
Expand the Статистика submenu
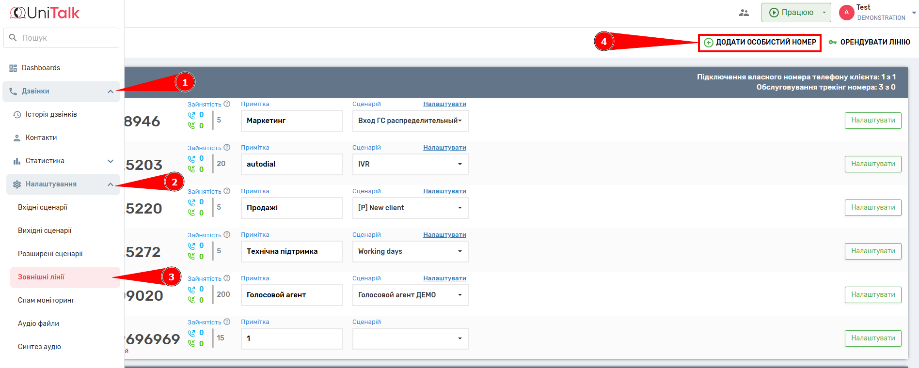click(110, 161)
